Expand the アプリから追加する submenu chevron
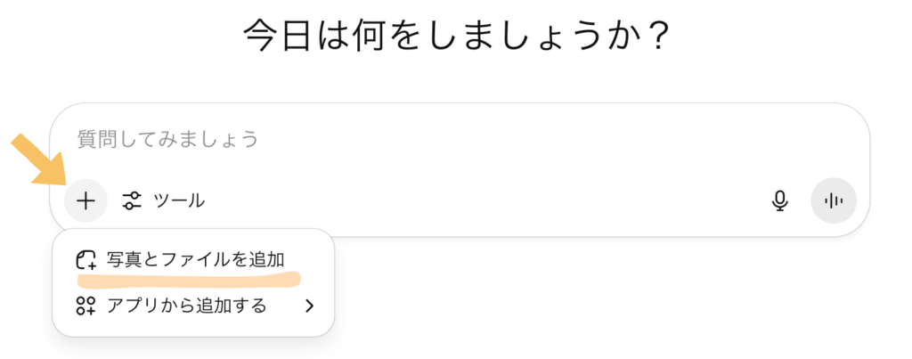This screenshot has height=359, width=912. point(309,306)
